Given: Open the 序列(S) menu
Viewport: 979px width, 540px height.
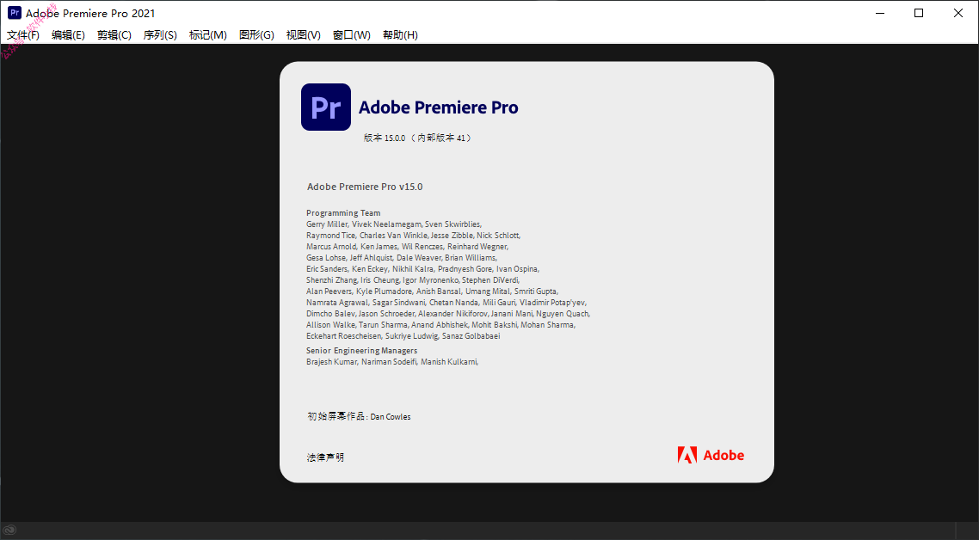Looking at the screenshot, I should [160, 35].
